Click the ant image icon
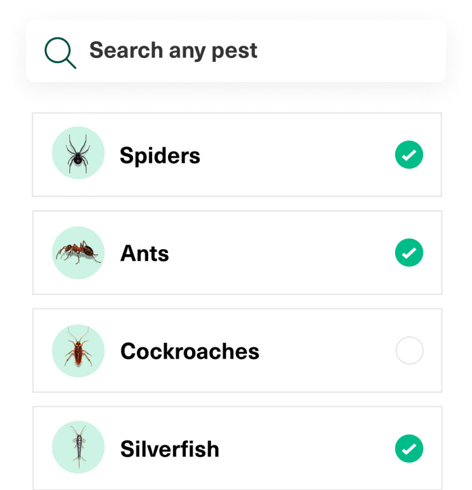 click(x=78, y=252)
